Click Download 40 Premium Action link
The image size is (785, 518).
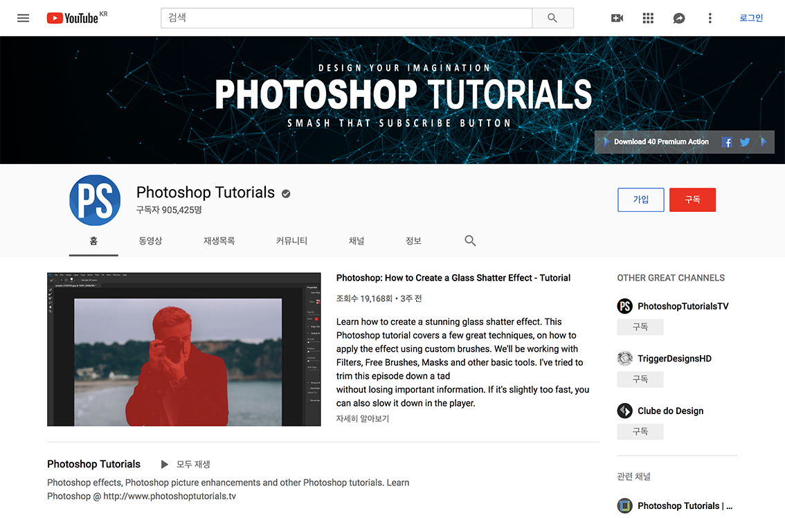point(661,142)
